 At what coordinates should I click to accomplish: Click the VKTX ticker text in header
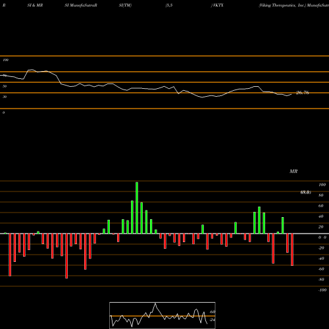point(218,5)
